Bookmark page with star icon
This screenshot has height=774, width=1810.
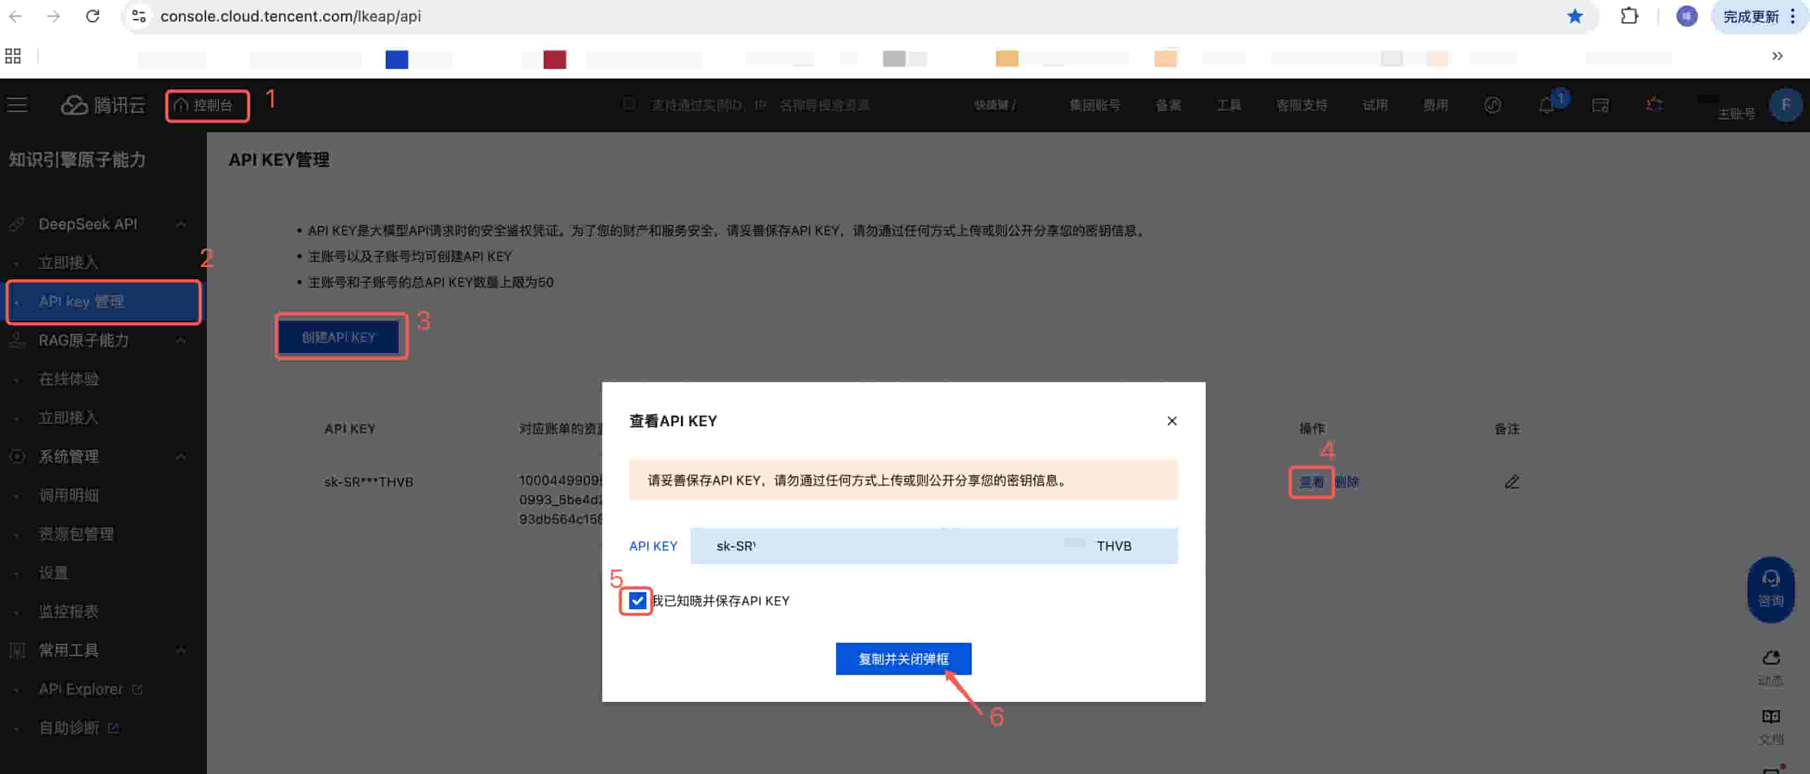tap(1575, 16)
